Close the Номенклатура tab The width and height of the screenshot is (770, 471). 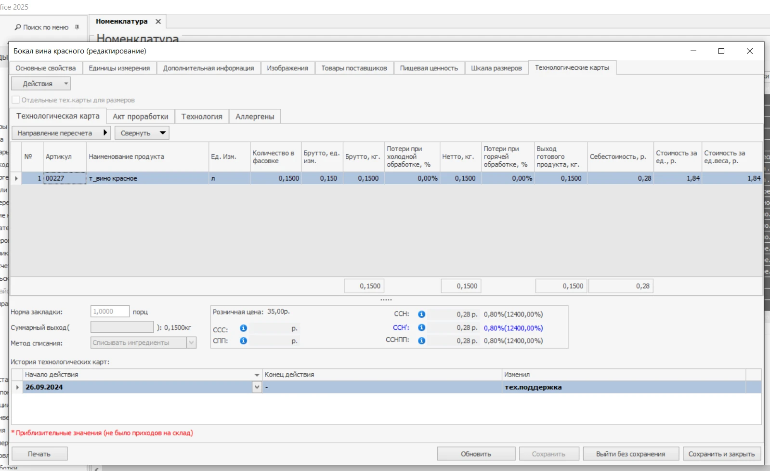pyautogui.click(x=158, y=21)
